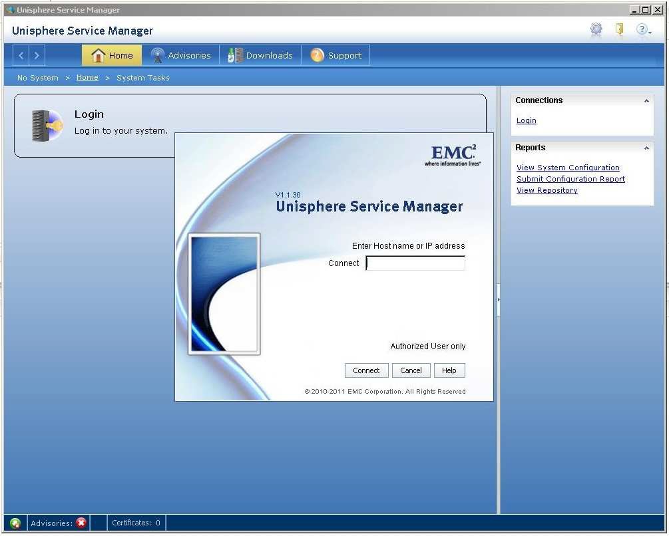Click the back navigation arrow
669x536 pixels.
coord(21,55)
